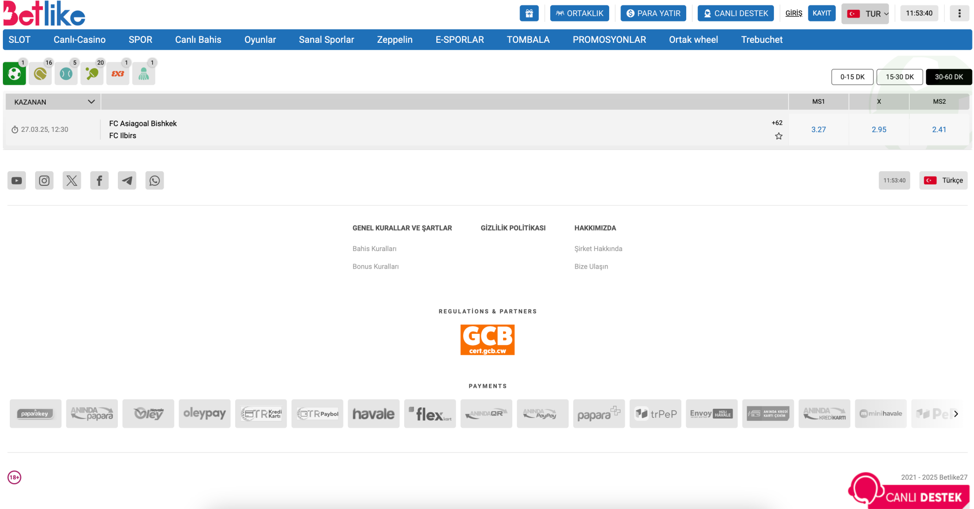Open the three-dot more options menu
The image size is (974, 509).
pyautogui.click(x=959, y=14)
